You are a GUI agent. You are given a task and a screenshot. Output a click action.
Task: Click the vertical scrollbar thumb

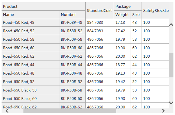(171, 65)
